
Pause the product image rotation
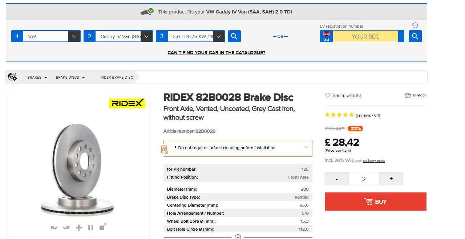click(90, 228)
